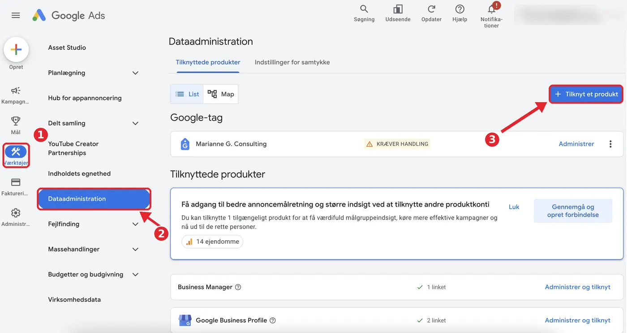The width and height of the screenshot is (627, 333).
Task: Click the Google Business Profile store icon
Action: (185, 320)
